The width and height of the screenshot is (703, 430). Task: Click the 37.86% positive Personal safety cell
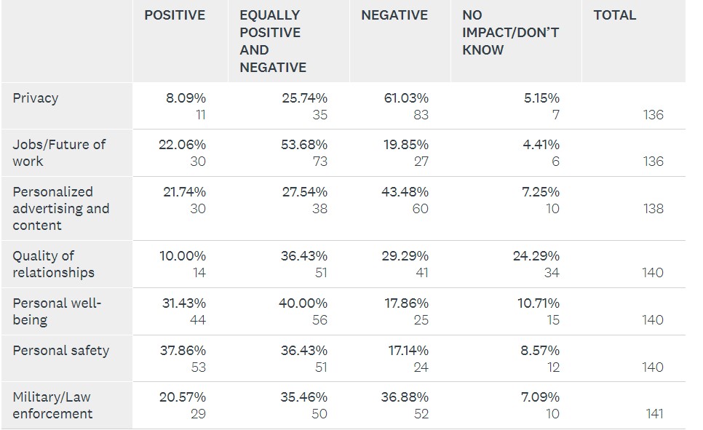click(183, 351)
